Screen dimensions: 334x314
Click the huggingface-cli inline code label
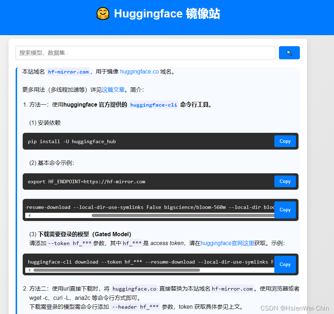[x=153, y=105]
